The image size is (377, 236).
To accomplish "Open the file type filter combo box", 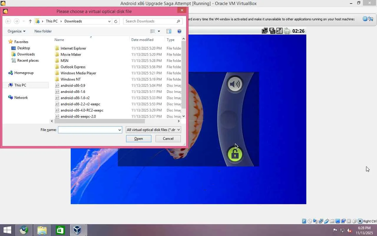I will 153,130.
